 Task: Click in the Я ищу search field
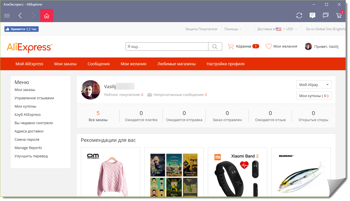pyautogui.click(x=167, y=47)
